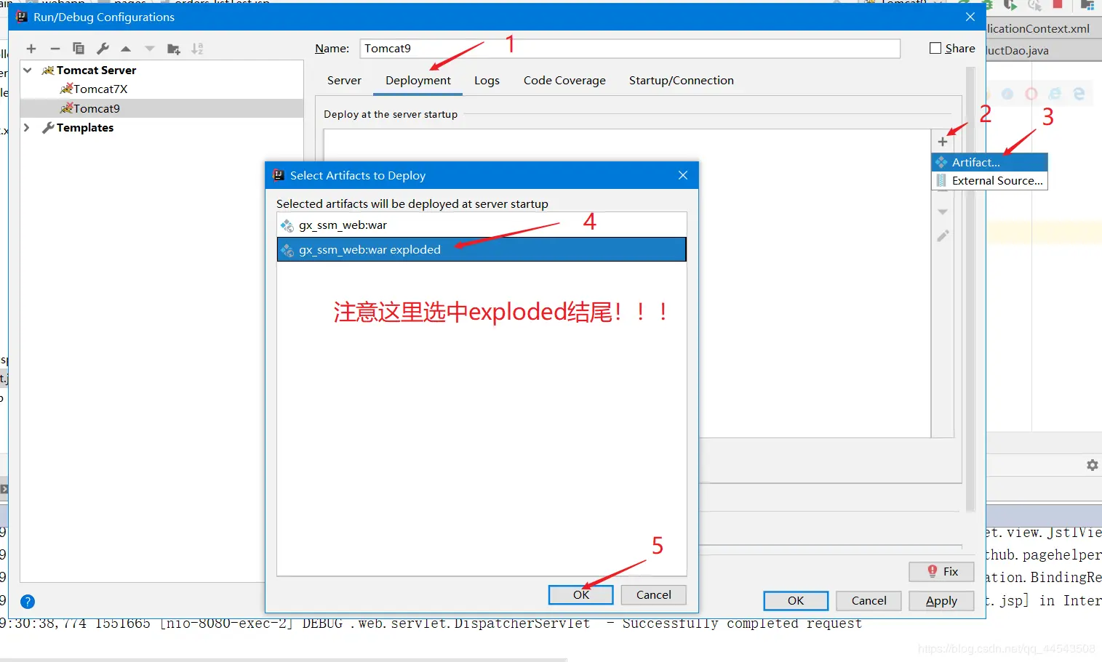
Task: Click Cancel in Run/Debug Configurations
Action: (869, 600)
